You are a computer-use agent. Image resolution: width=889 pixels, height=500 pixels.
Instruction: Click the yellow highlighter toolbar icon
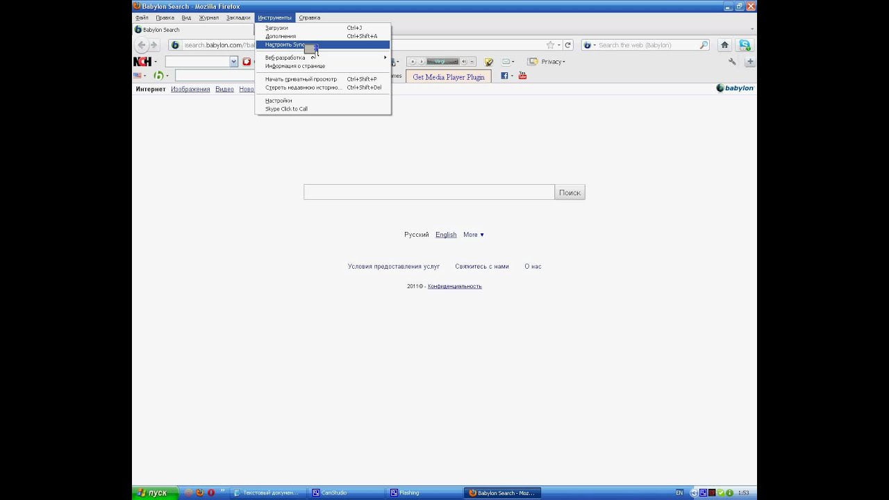coord(489,62)
